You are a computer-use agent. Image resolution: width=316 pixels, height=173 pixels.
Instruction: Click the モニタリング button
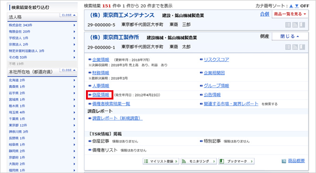198,161
